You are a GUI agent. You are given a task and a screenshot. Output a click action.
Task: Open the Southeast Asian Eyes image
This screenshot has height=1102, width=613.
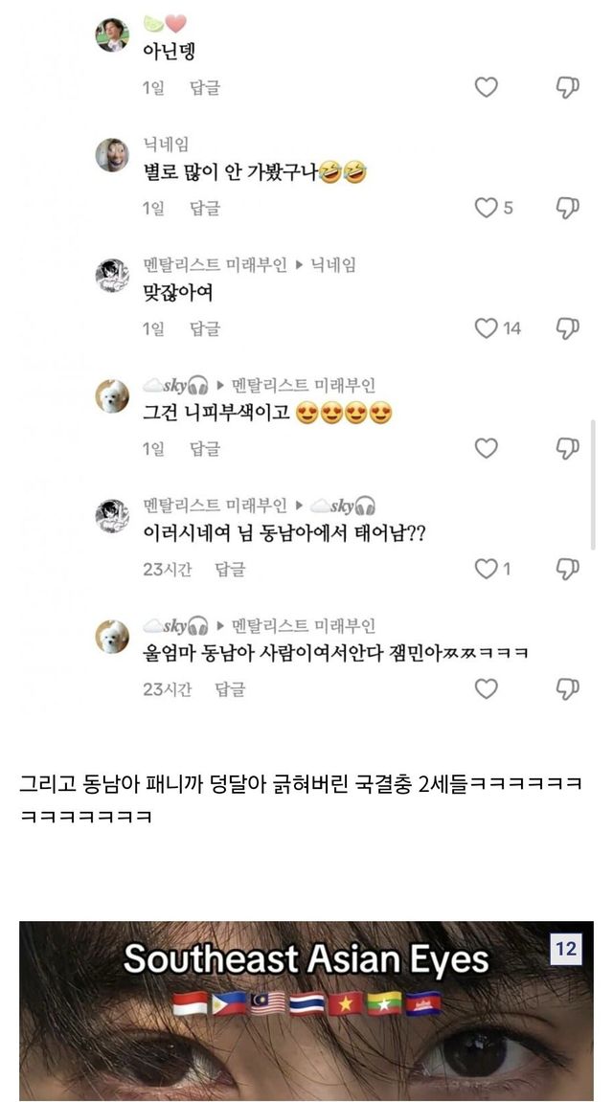306,1005
